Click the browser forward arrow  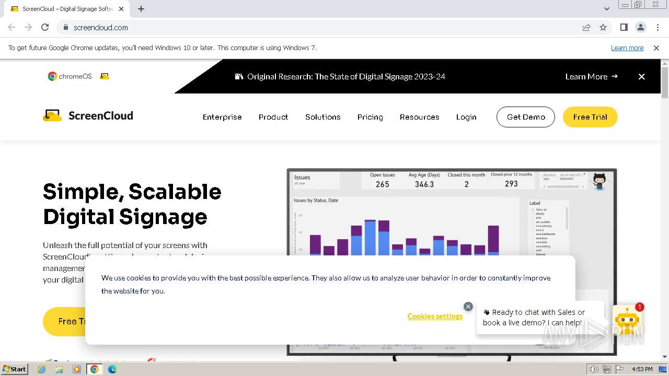click(x=28, y=27)
